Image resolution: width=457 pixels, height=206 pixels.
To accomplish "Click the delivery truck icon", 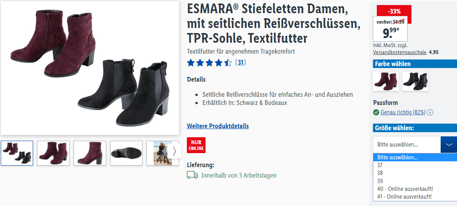I will coord(192,175).
